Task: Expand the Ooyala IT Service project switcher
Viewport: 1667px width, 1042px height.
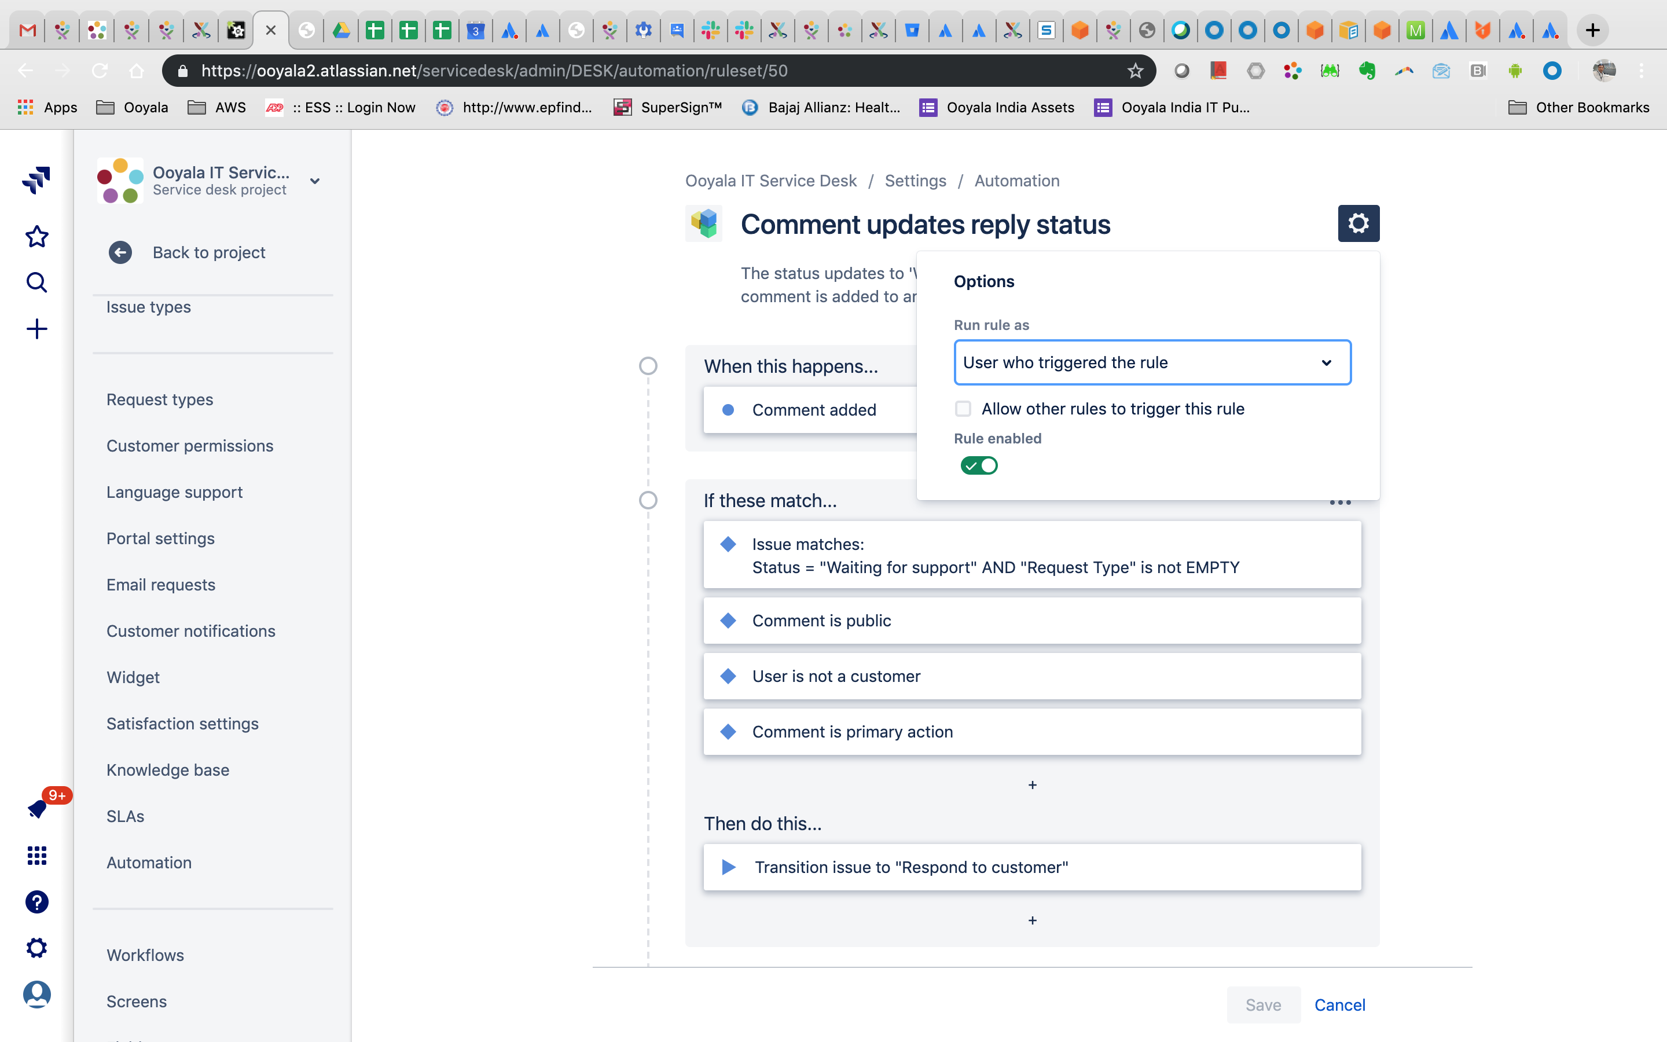Action: click(x=315, y=181)
